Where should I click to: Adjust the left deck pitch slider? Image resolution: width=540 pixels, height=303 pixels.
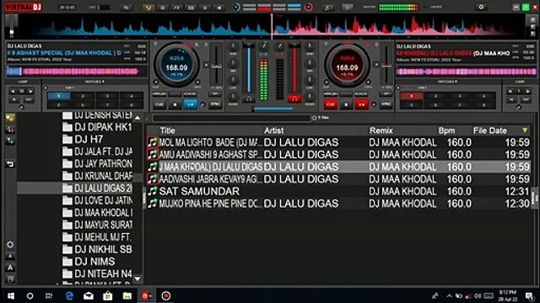tap(216, 66)
